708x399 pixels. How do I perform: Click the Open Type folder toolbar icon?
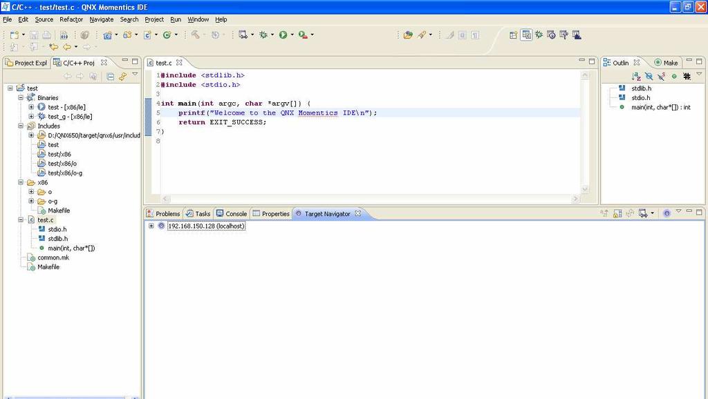pyautogui.click(x=408, y=35)
